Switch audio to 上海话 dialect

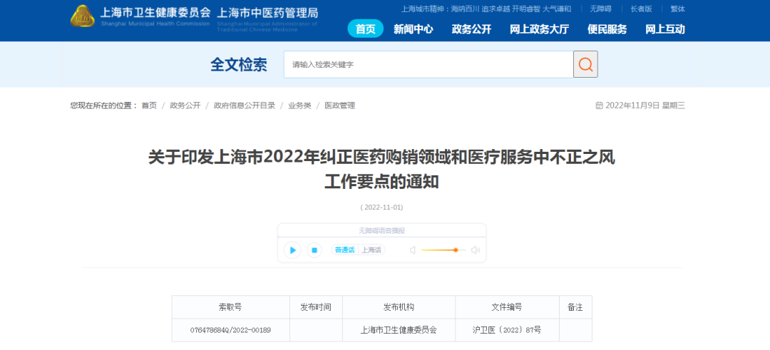tap(371, 250)
